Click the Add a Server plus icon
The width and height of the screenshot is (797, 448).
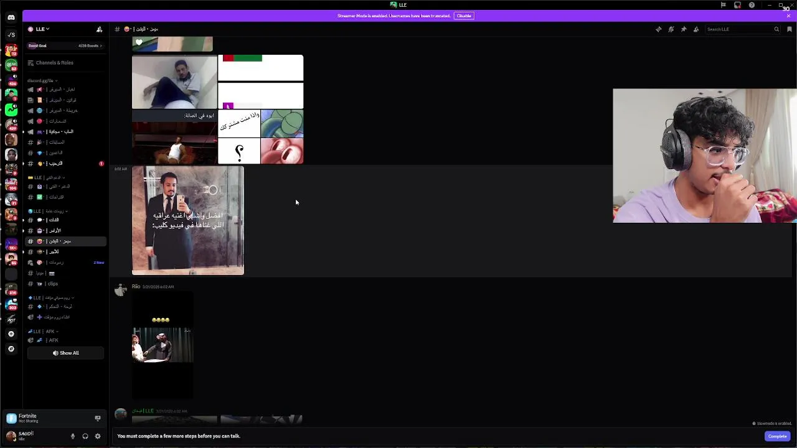point(11,334)
